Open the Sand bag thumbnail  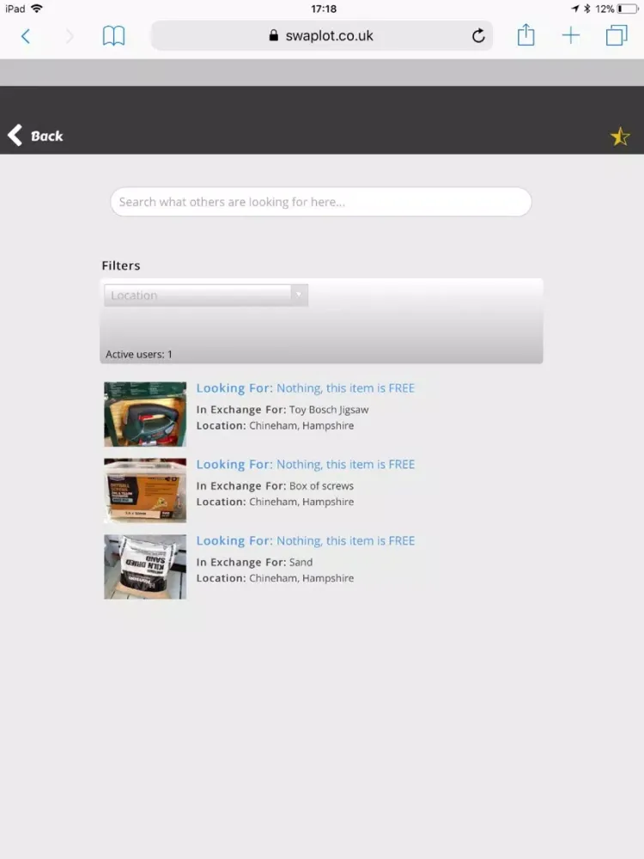[145, 567]
